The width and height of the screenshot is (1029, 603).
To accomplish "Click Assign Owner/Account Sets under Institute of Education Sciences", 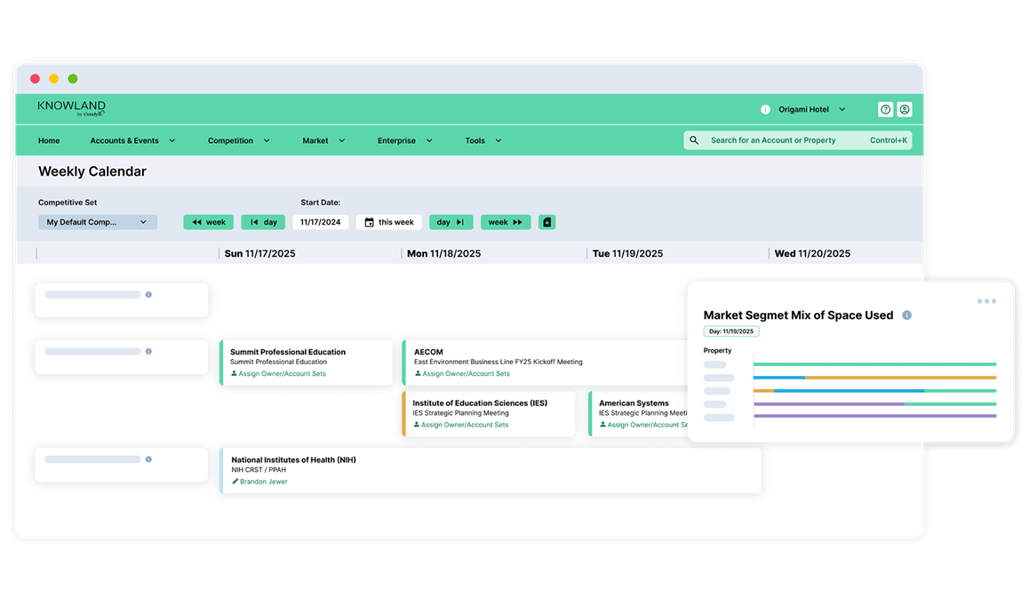I will click(465, 425).
